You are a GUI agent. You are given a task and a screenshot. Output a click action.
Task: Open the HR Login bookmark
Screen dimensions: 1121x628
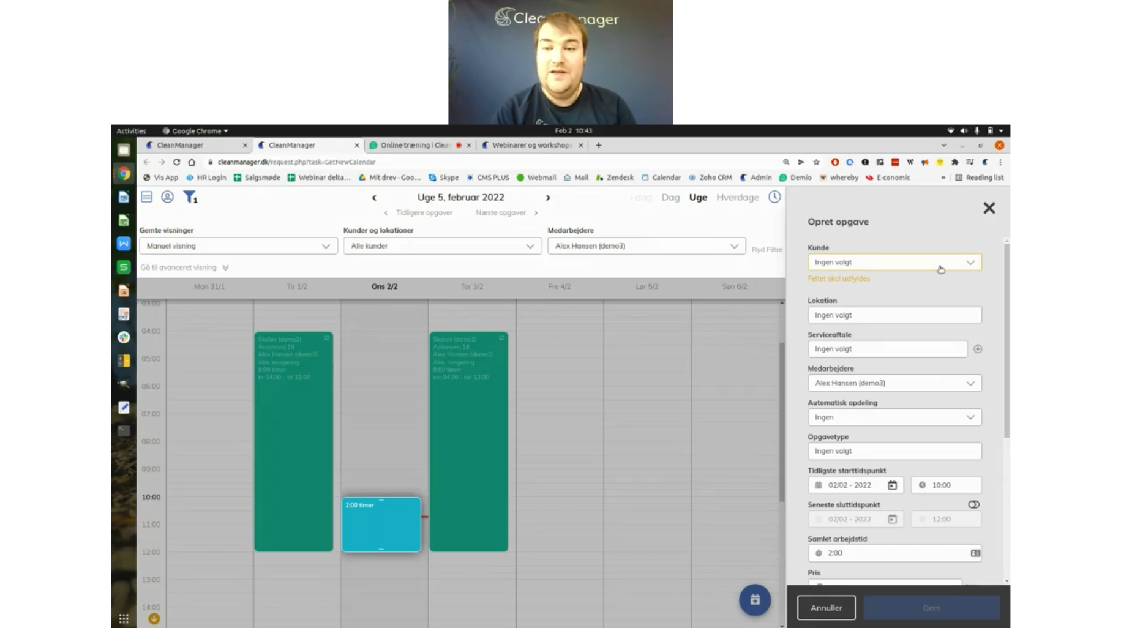(x=206, y=178)
